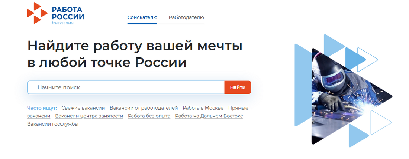Screen dimensions: 409x159
Task: Open the Свежие вакансии link
Action: [x=83, y=108]
